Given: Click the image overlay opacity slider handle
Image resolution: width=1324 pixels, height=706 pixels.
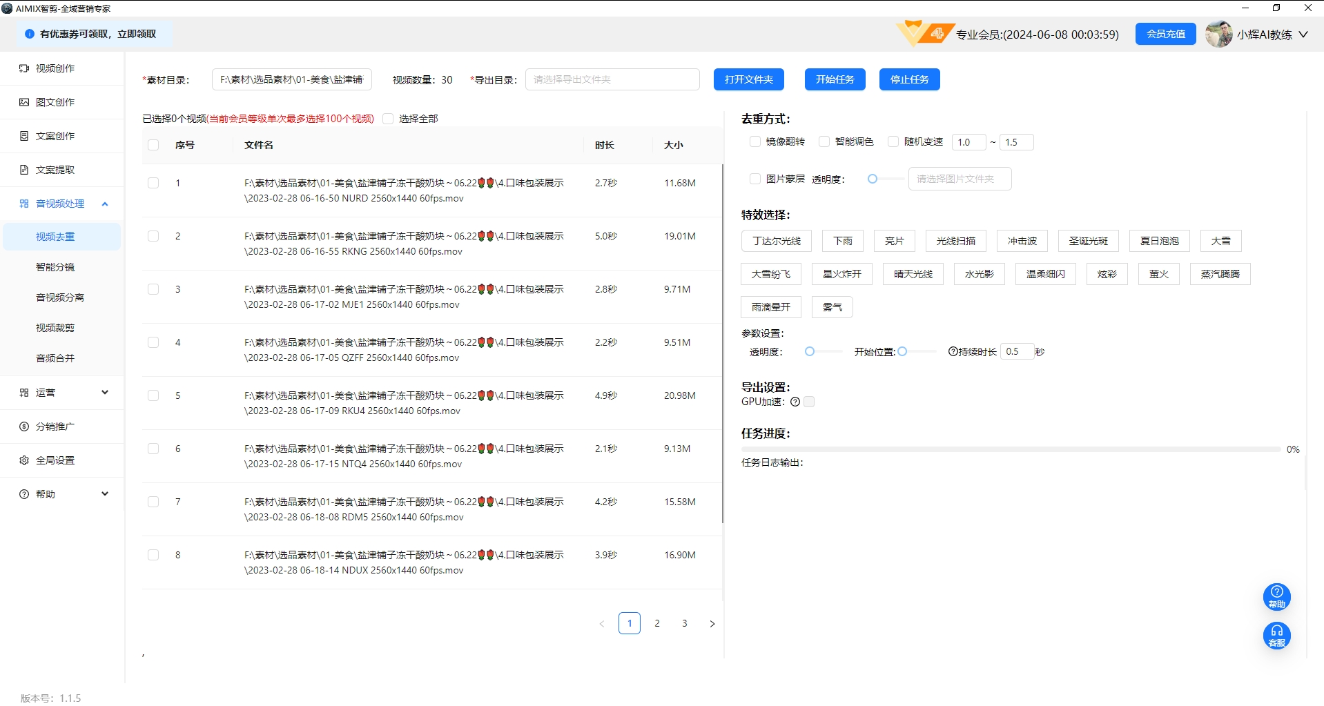Looking at the screenshot, I should coord(873,179).
